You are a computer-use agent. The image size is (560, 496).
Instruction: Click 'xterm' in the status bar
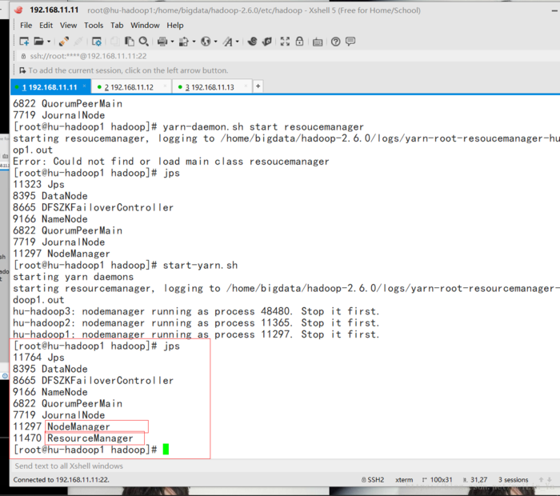coord(404,479)
